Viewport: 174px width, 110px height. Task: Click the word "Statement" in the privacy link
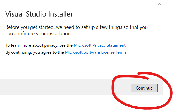pos(116,45)
